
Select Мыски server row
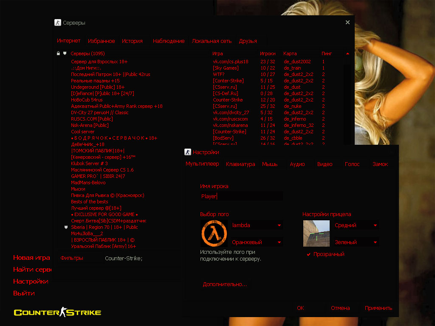pyautogui.click(x=78, y=189)
